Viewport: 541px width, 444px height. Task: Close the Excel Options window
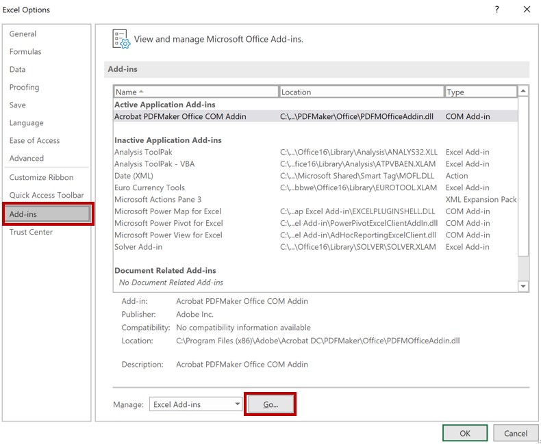pos(527,10)
